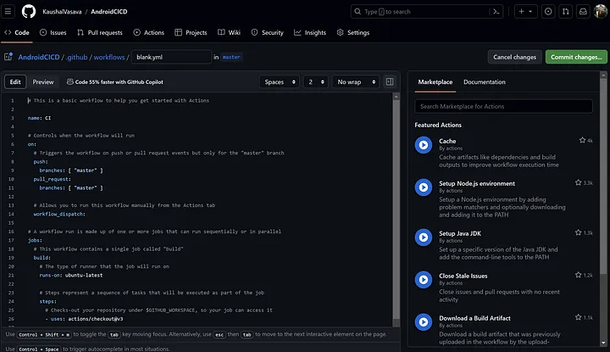
Task: Open the Spaces indent mode dropdown
Action: pyautogui.click(x=280, y=81)
